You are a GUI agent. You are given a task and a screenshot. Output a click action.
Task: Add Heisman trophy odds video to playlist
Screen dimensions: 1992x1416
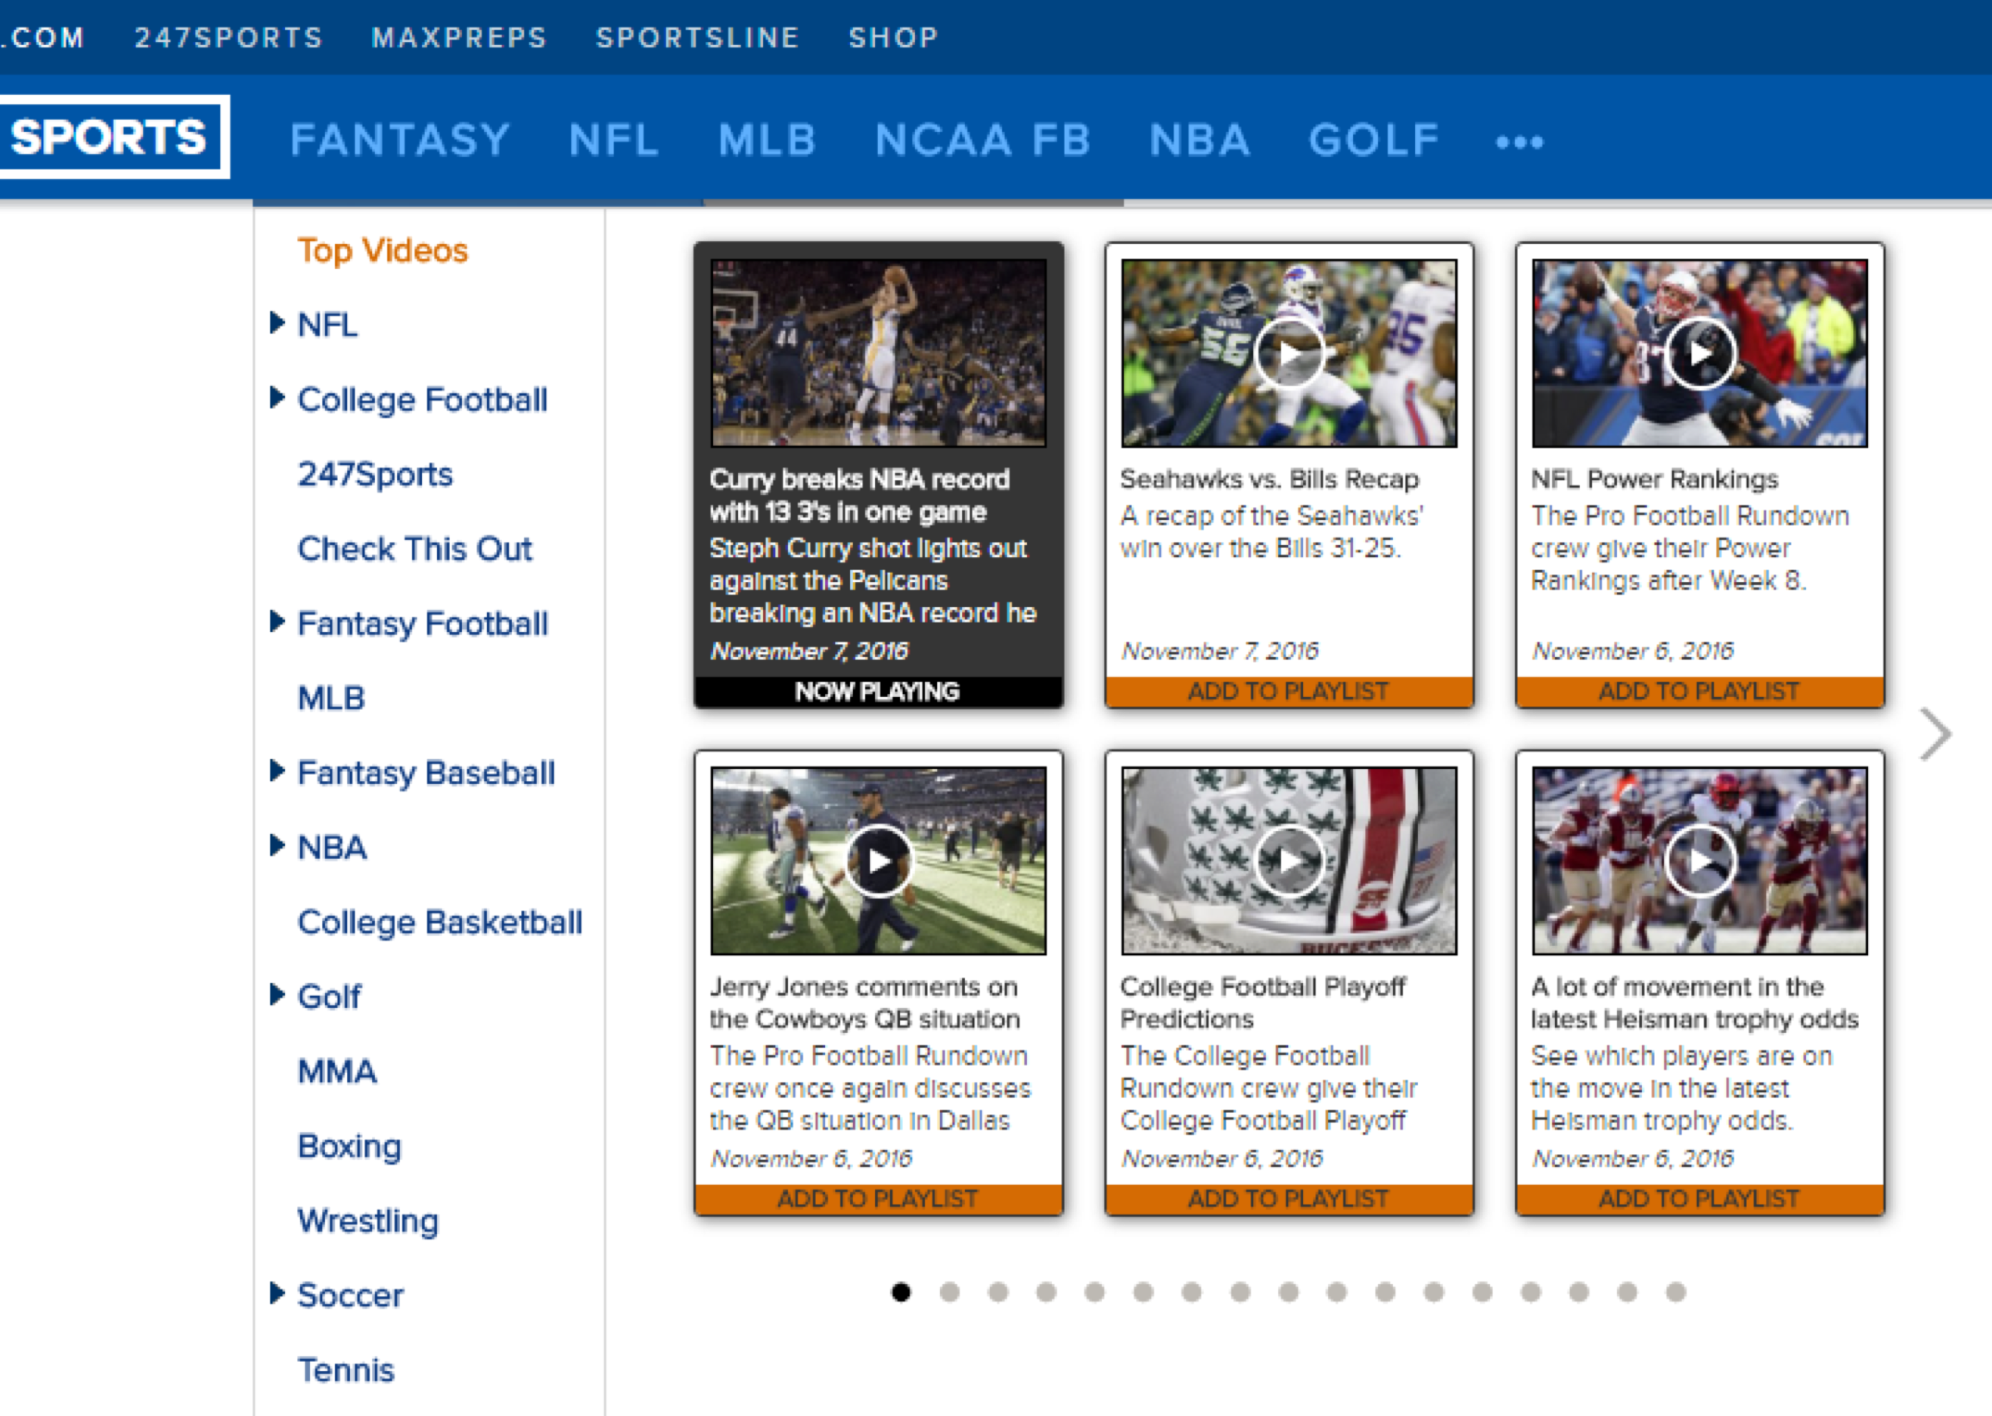[x=1700, y=1199]
